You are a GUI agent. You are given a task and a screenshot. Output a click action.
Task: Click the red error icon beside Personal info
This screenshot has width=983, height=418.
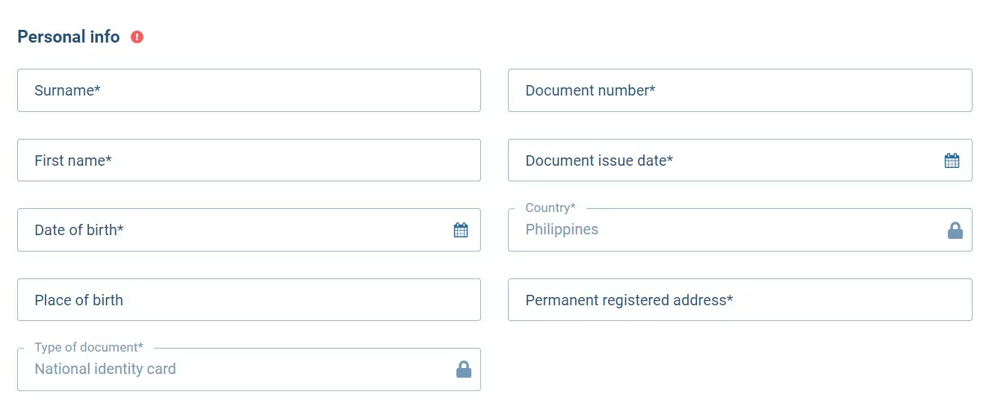(x=137, y=37)
